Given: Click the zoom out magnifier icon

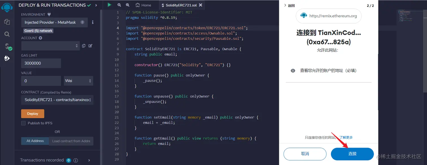Looking at the screenshot, I should pyautogui.click(x=119, y=5).
